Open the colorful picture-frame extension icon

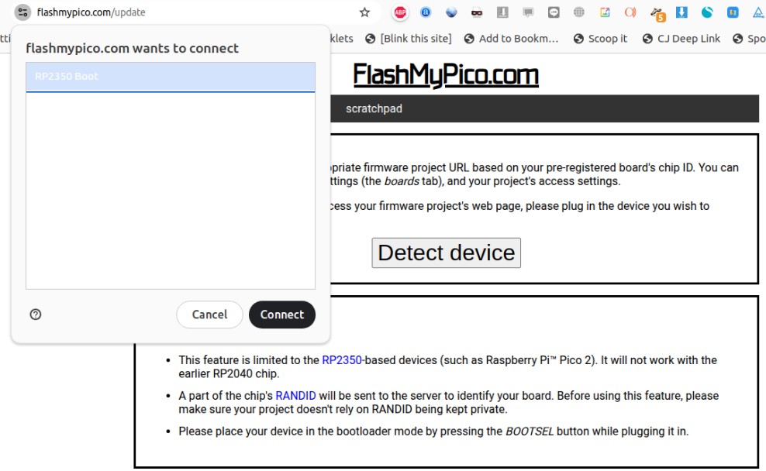[x=605, y=12]
